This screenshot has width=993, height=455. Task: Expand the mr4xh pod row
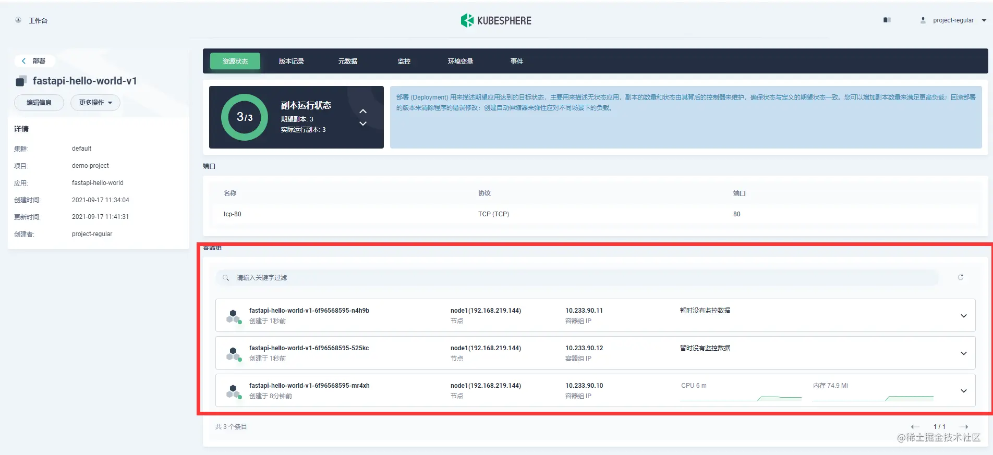click(964, 391)
